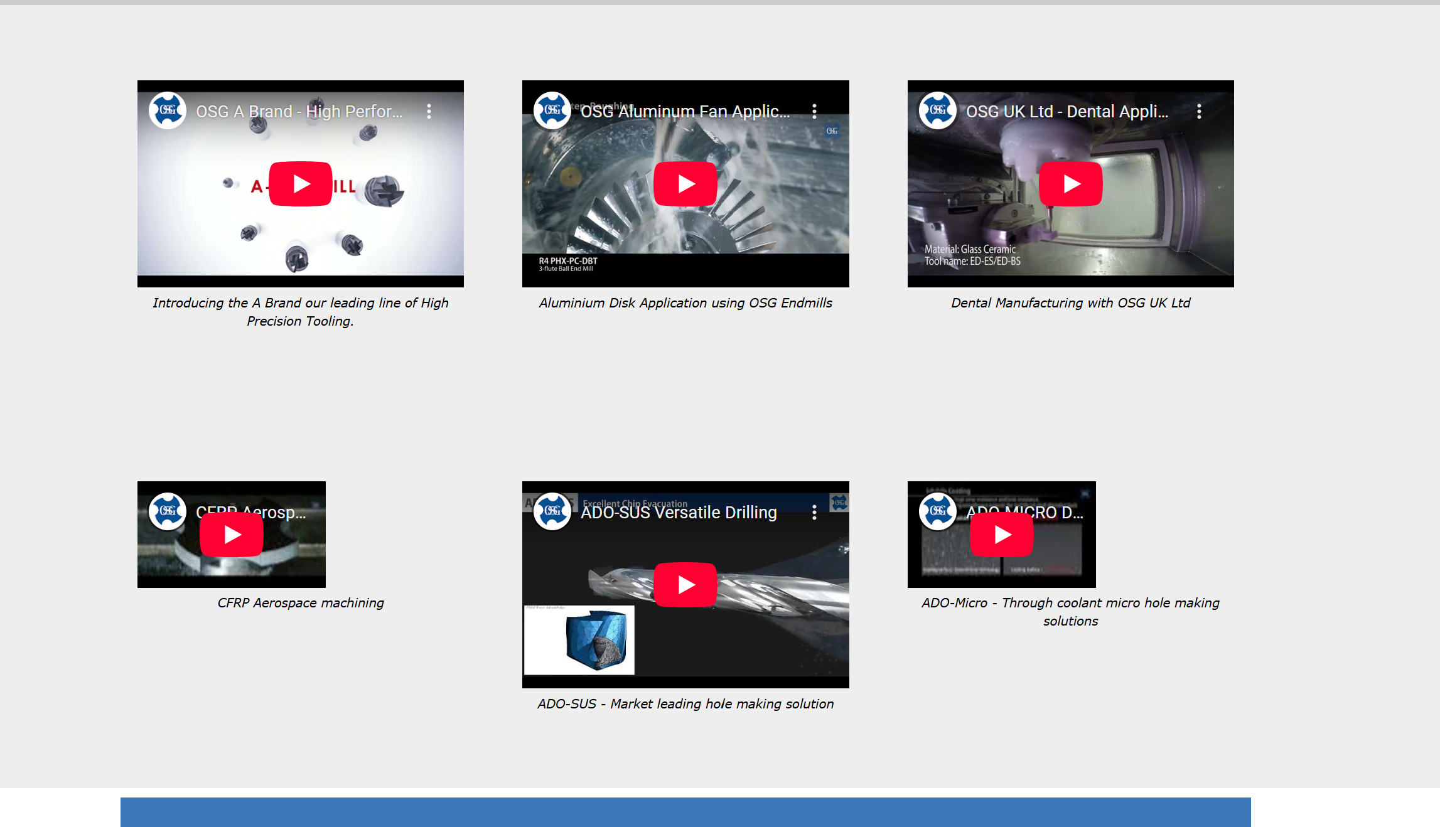Open more options menu on Aluminum Fan video
Image resolution: width=1440 pixels, height=827 pixels.
coord(814,111)
